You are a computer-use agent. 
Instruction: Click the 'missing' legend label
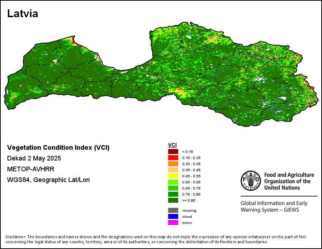[189, 211]
